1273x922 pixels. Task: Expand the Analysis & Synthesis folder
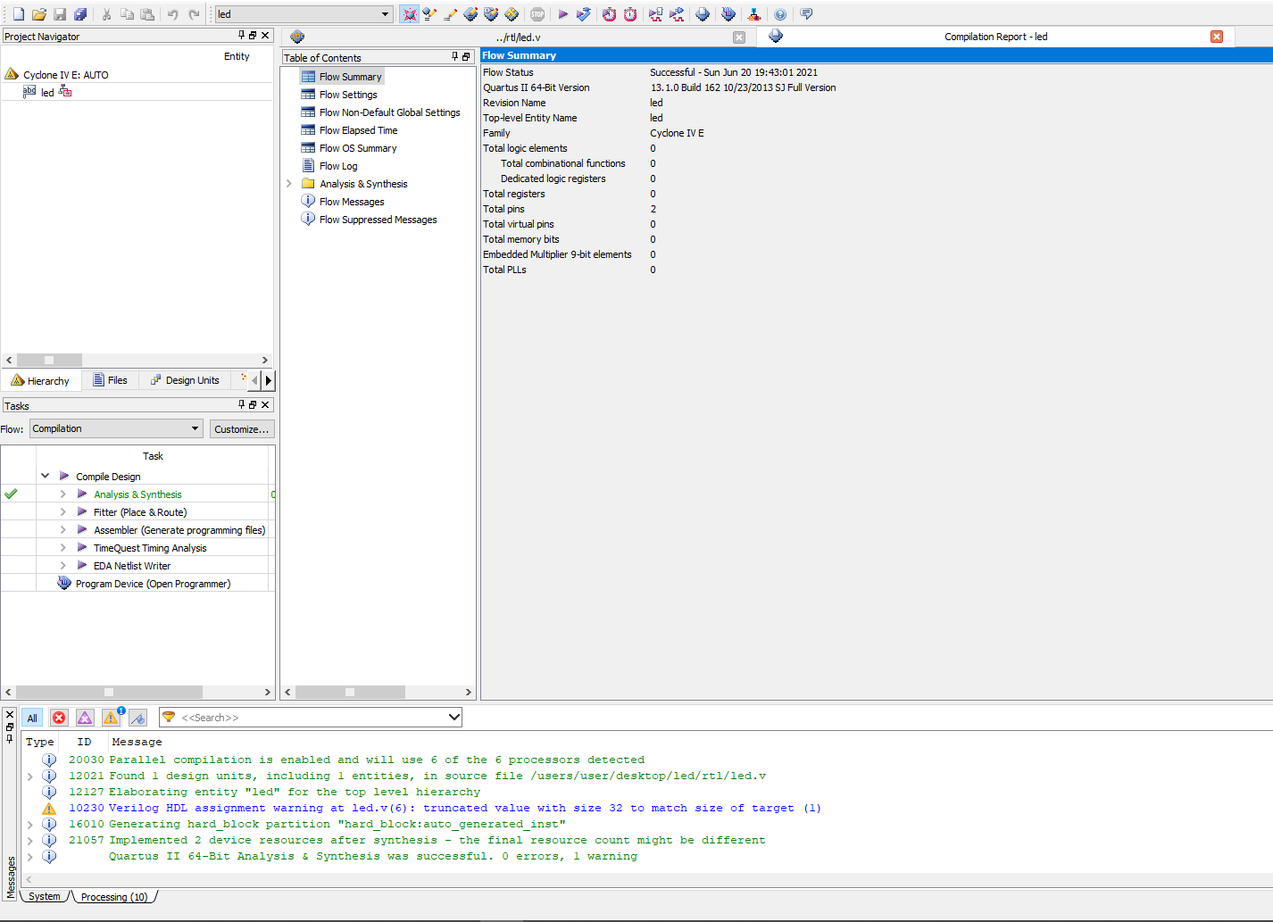[289, 184]
